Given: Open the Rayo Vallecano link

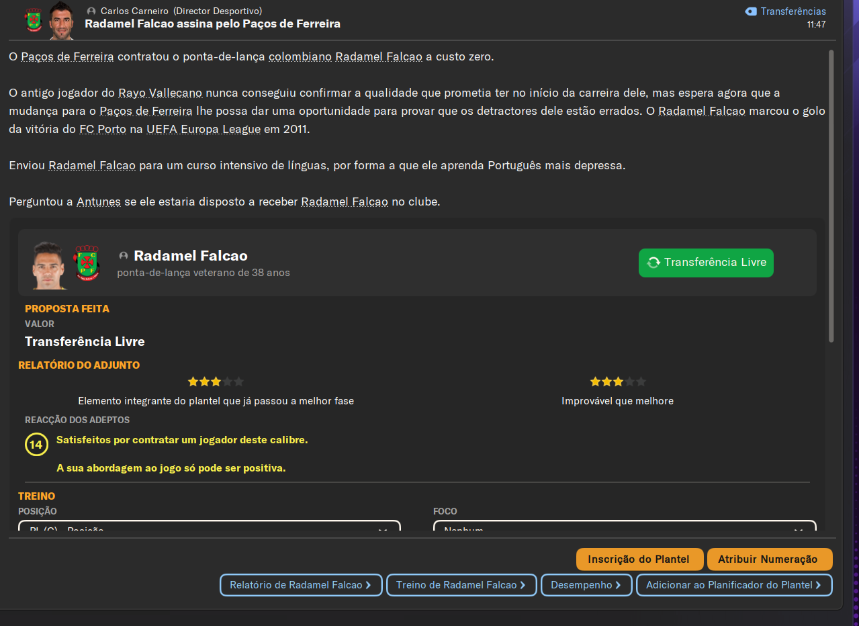Looking at the screenshot, I should point(161,93).
